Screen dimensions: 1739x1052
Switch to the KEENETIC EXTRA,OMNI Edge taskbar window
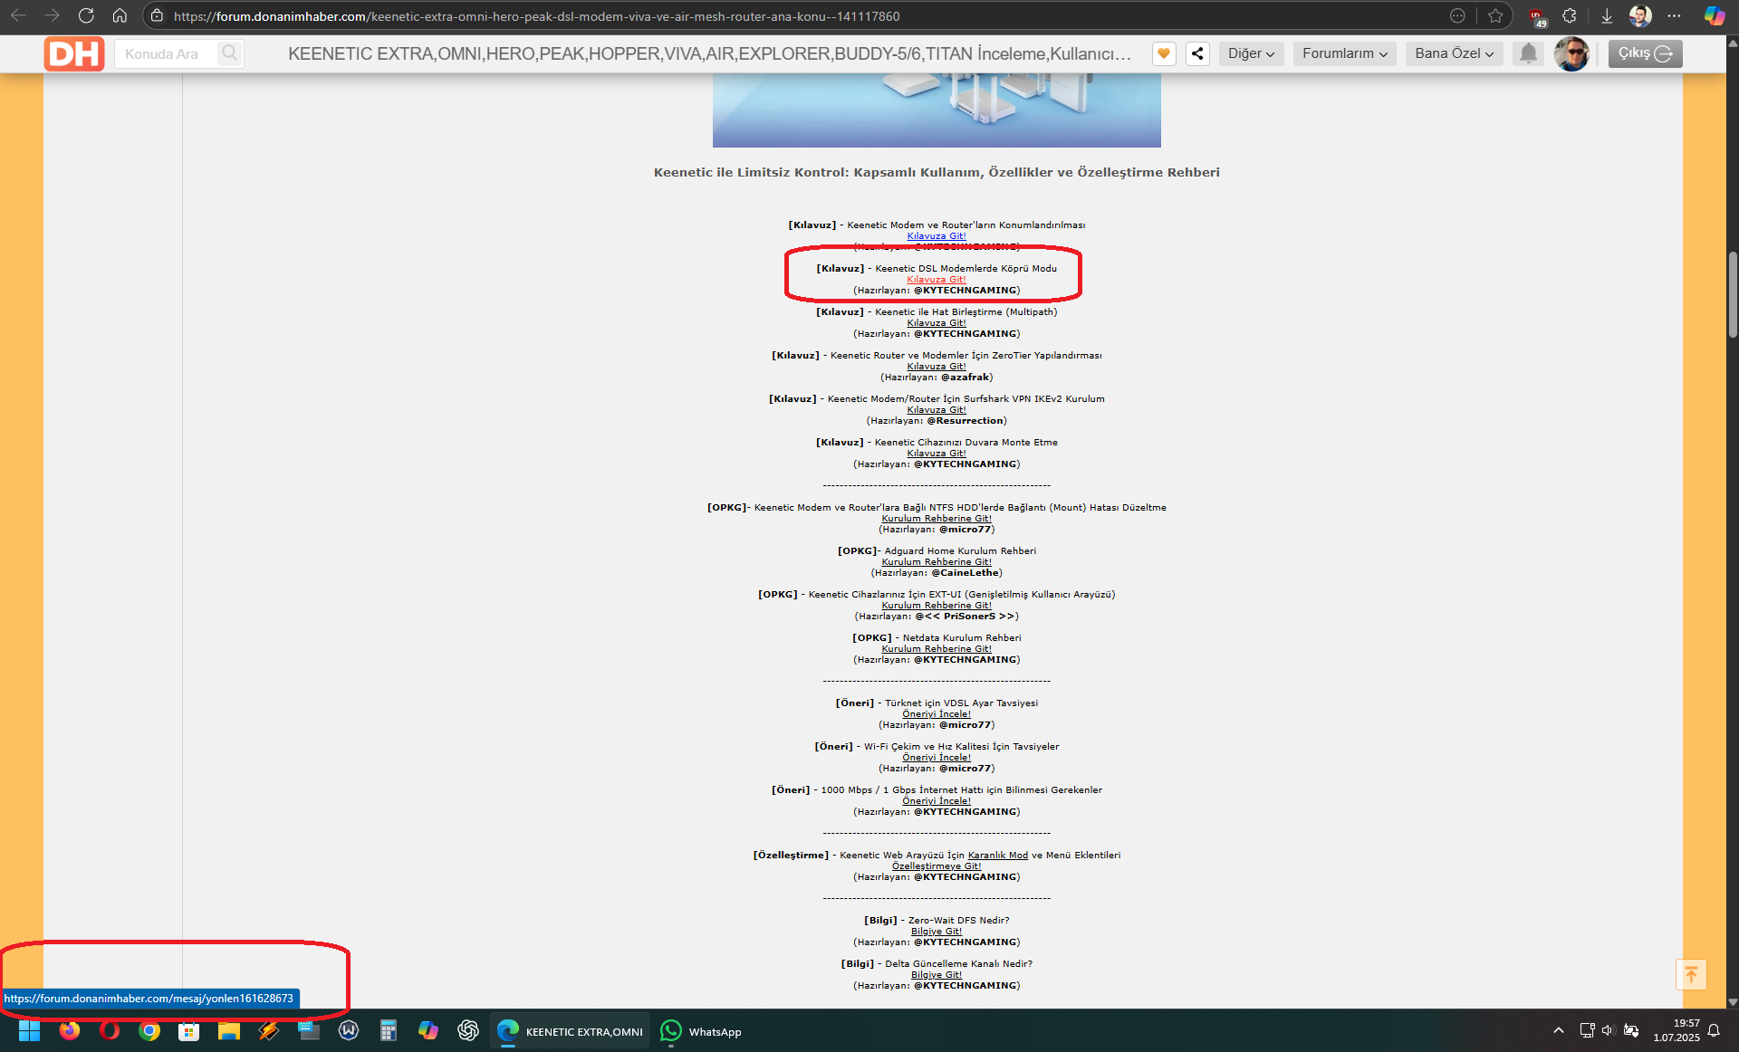(571, 1031)
